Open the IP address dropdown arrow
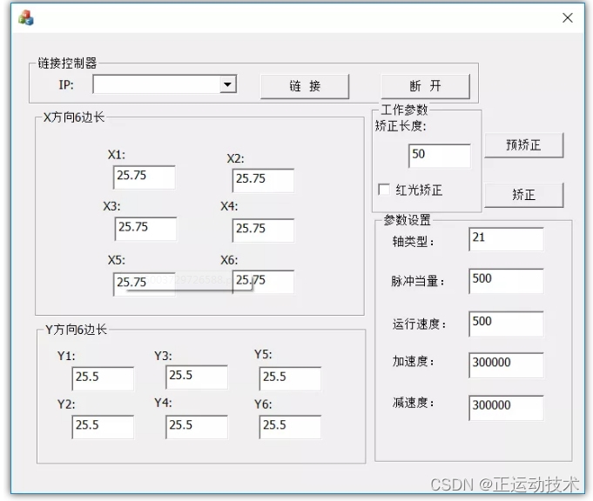Screen dimensions: 593x501 tap(227, 84)
